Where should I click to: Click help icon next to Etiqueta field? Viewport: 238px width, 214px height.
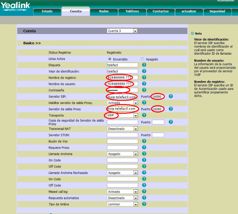click(144, 65)
